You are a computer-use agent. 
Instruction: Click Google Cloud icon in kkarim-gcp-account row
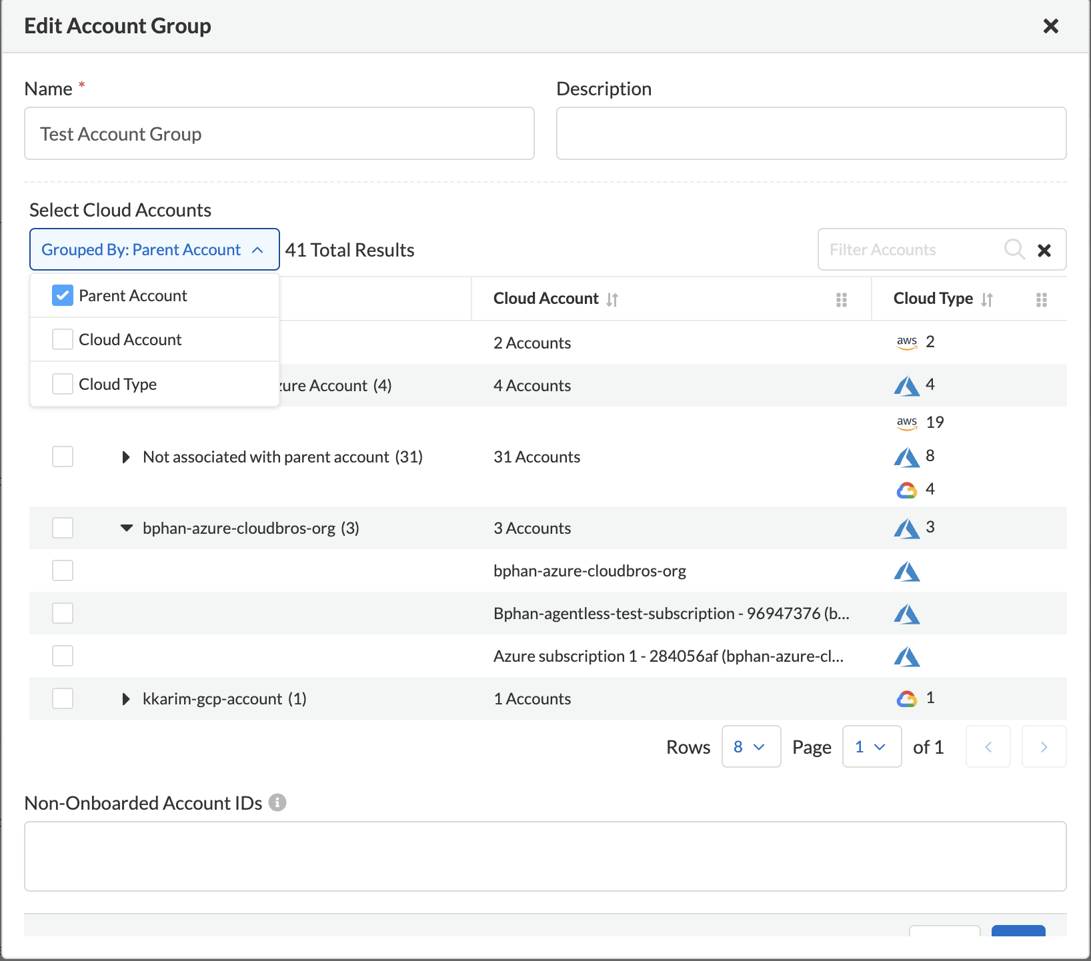pos(907,699)
